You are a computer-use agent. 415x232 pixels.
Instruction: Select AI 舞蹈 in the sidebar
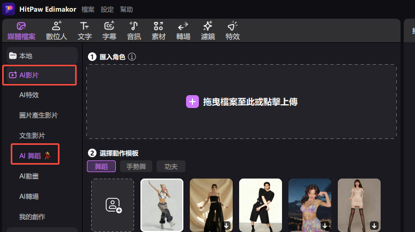[x=35, y=156]
